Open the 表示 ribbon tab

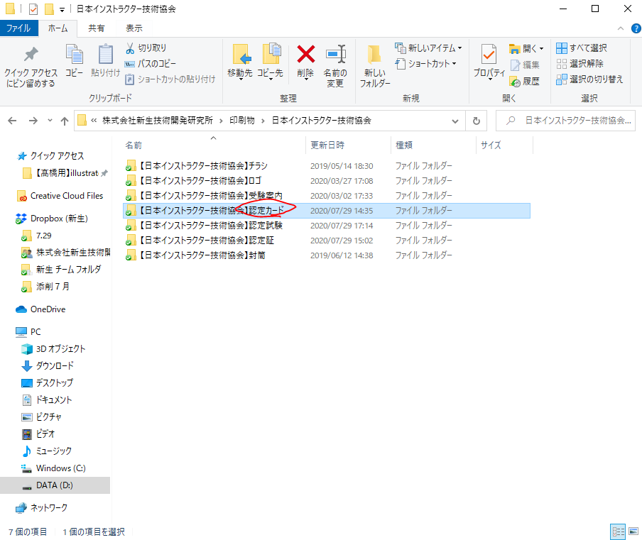click(x=134, y=28)
